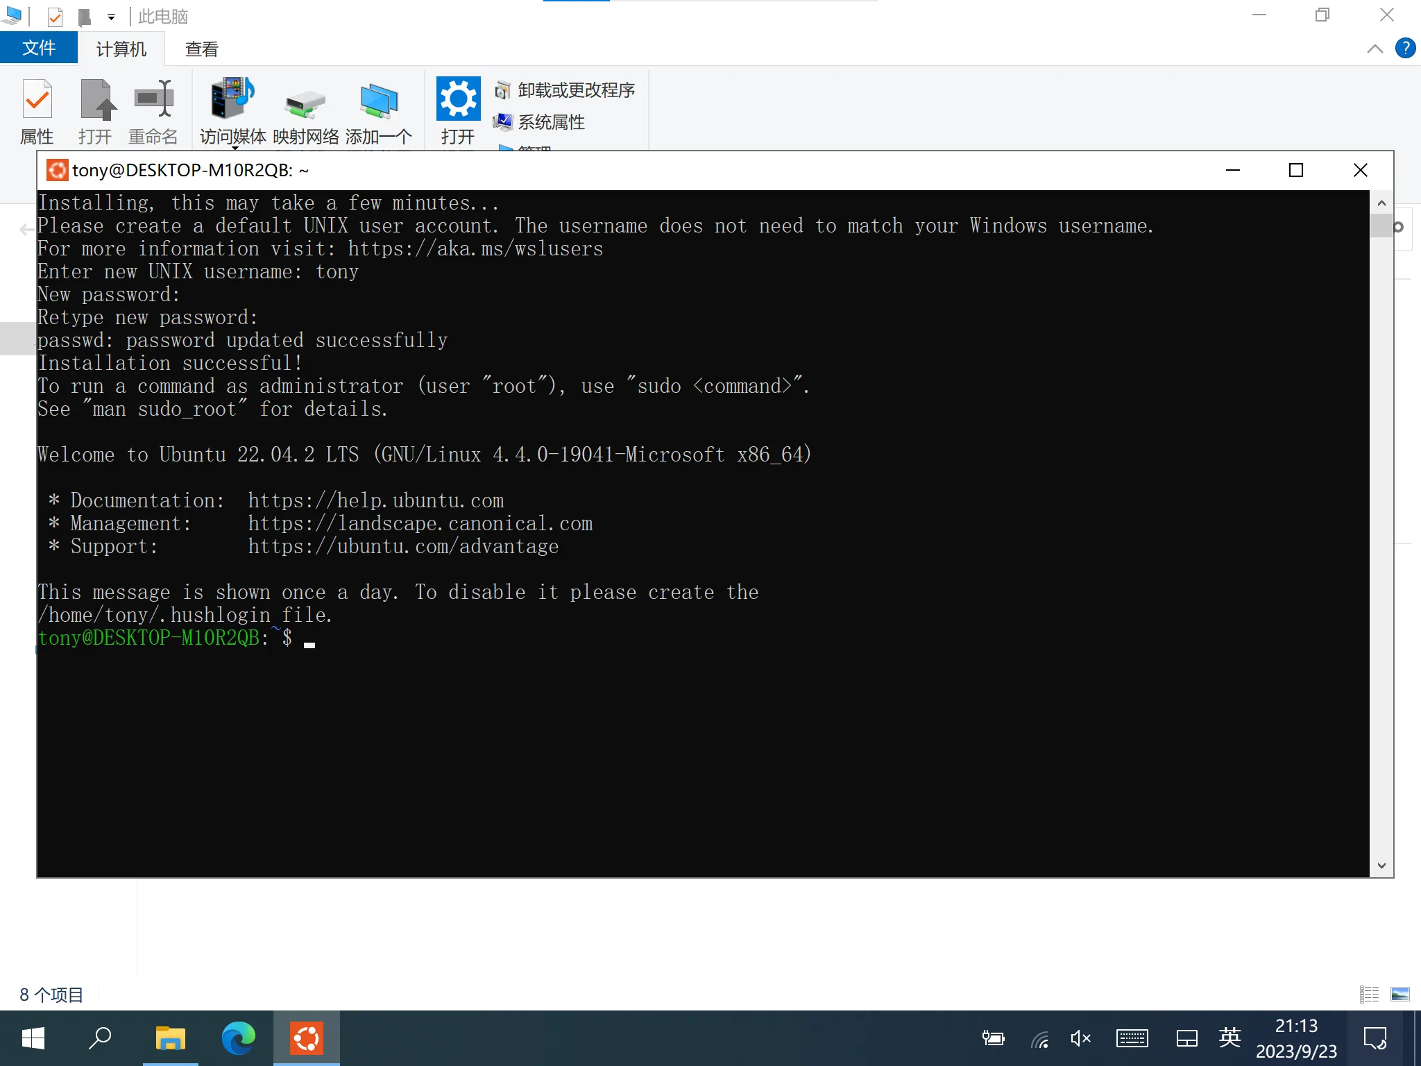This screenshot has height=1066, width=1421.
Task: Open Microsoft Edge from the taskbar
Action: pos(238,1038)
